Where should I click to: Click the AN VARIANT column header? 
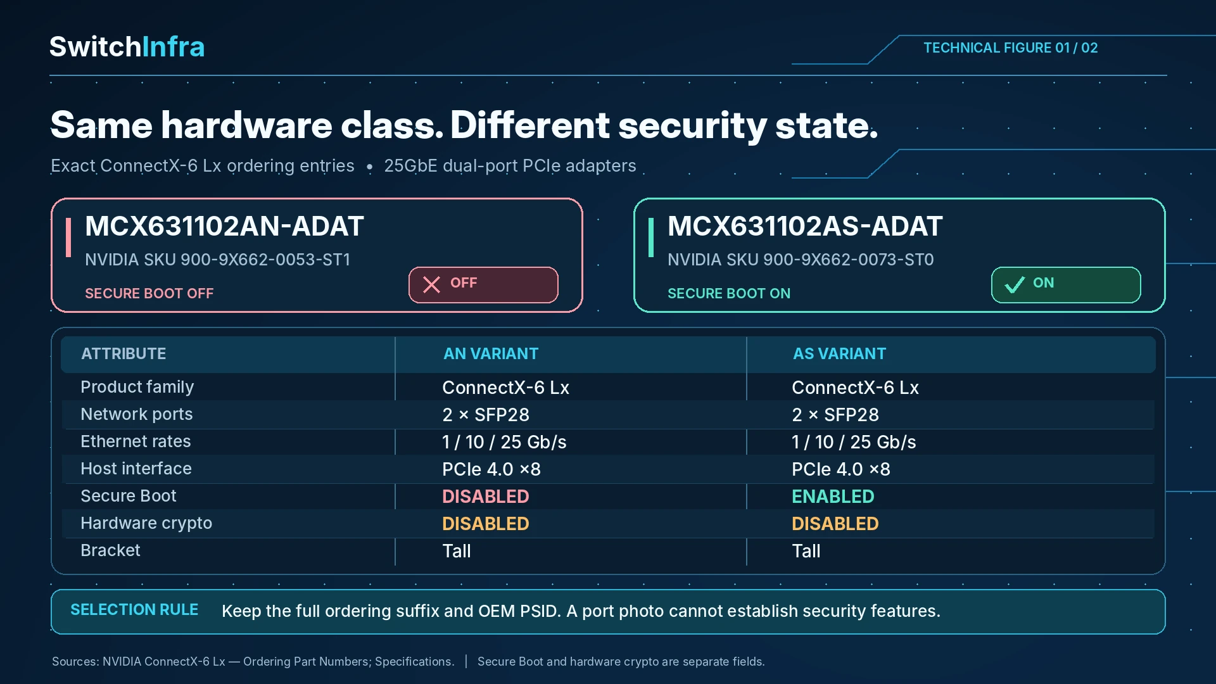pyautogui.click(x=491, y=353)
